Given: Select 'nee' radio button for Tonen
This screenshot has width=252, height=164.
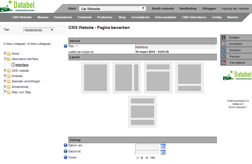Looking at the screenshot, I should pyautogui.click(x=147, y=158).
